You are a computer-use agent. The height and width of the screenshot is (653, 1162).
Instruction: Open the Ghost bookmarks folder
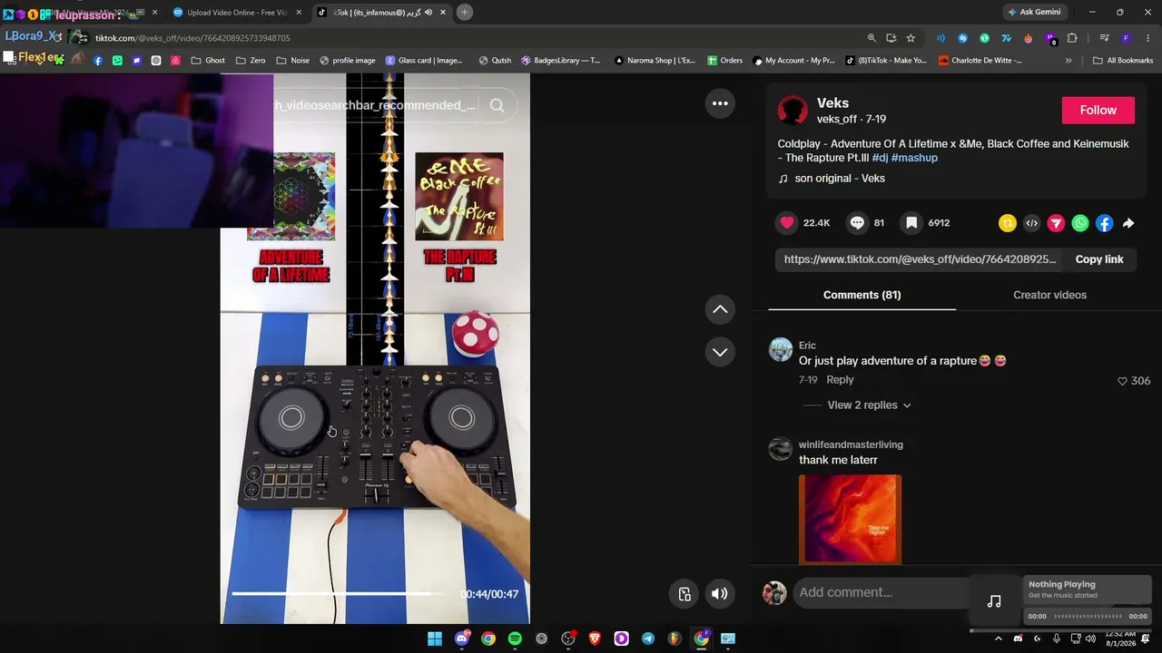[208, 61]
